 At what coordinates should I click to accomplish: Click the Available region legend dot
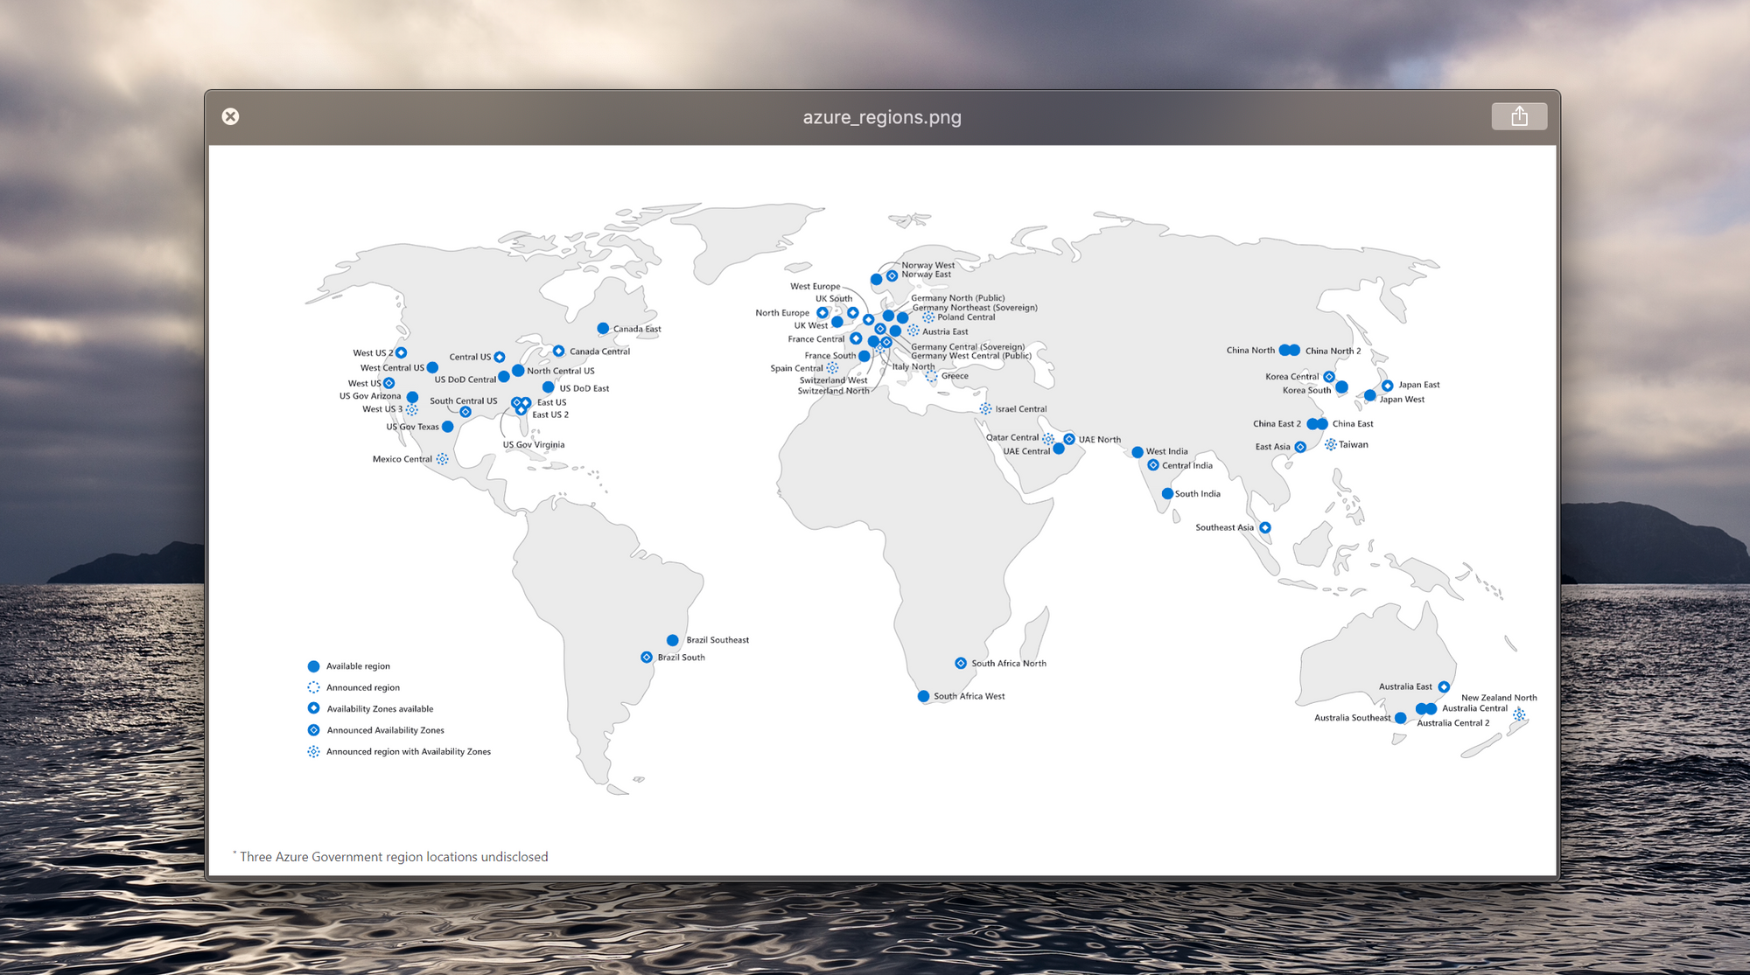(x=312, y=665)
